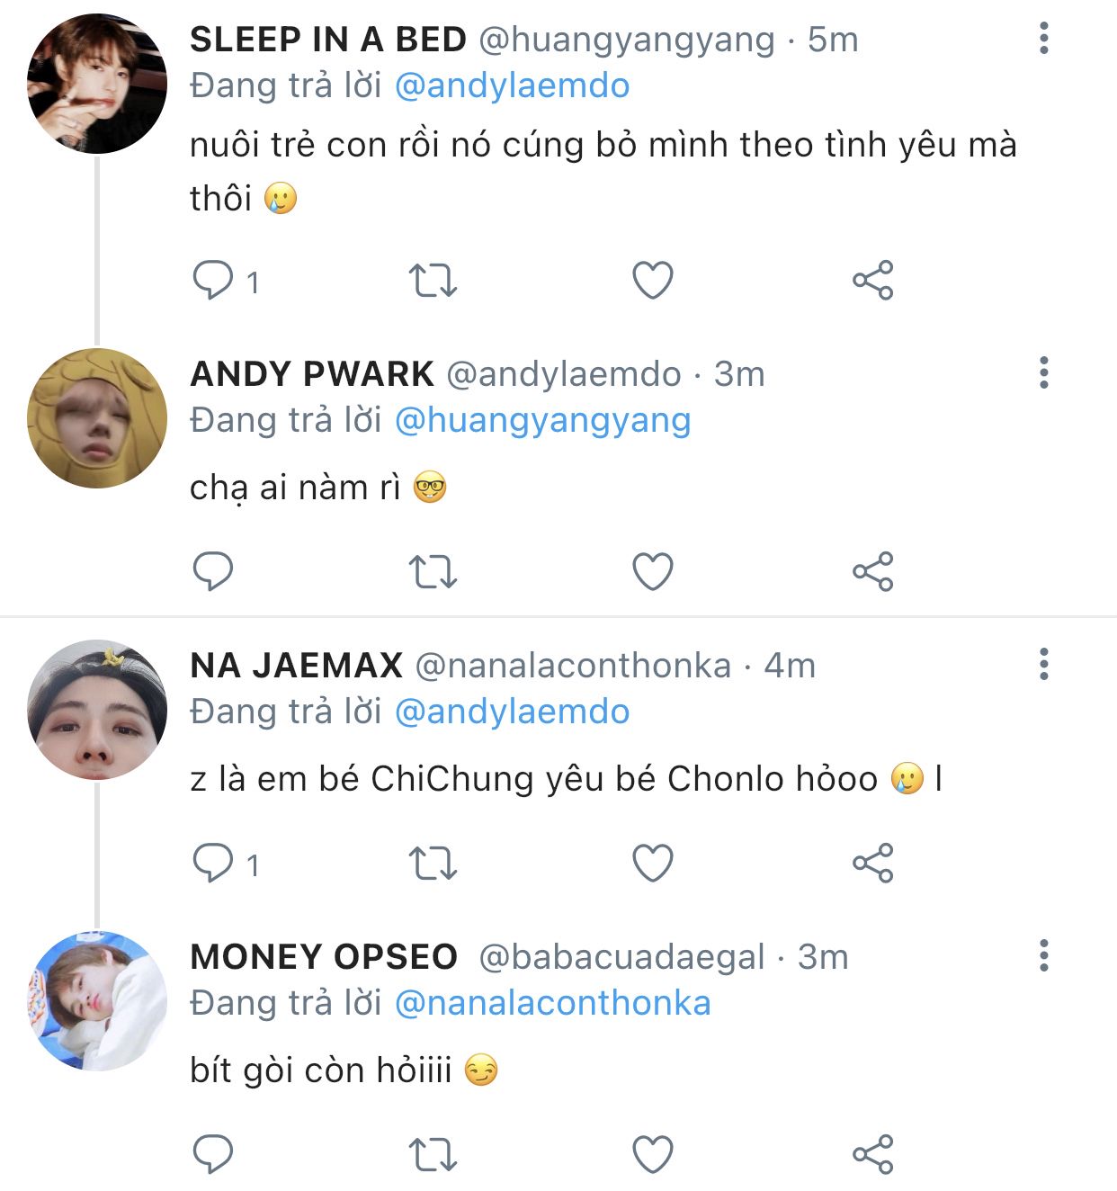The height and width of the screenshot is (1191, 1117).
Task: Reply to SLEEP IN A BED's tweet
Action: tap(213, 280)
